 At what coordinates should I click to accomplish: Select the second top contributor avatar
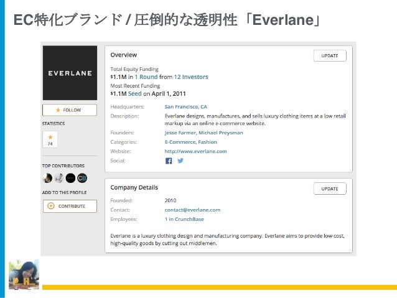[x=59, y=178]
